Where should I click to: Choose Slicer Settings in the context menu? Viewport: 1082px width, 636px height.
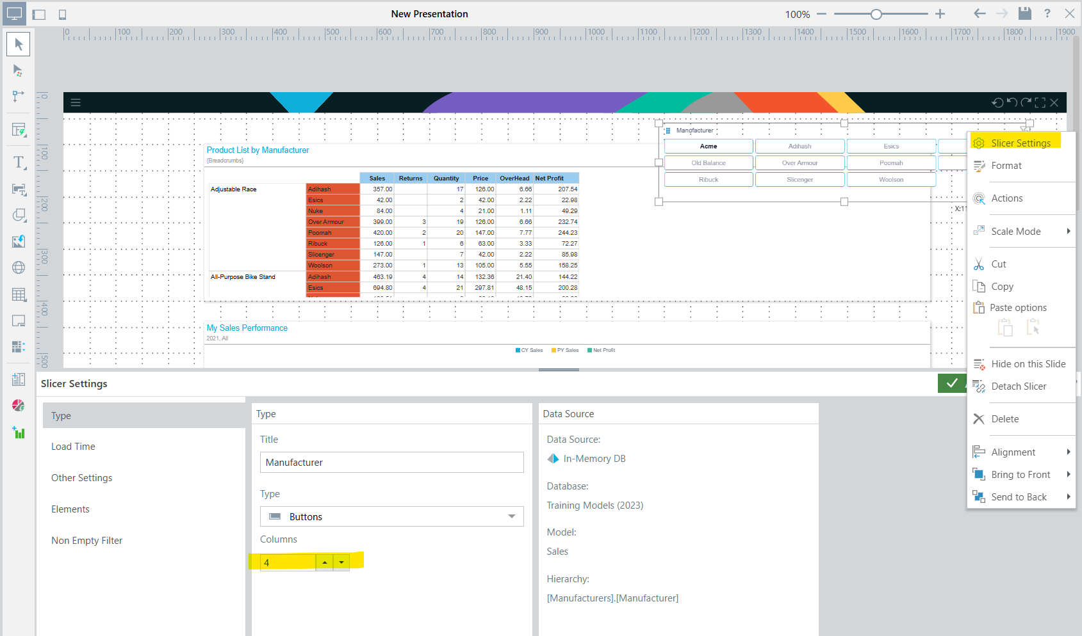click(1021, 143)
